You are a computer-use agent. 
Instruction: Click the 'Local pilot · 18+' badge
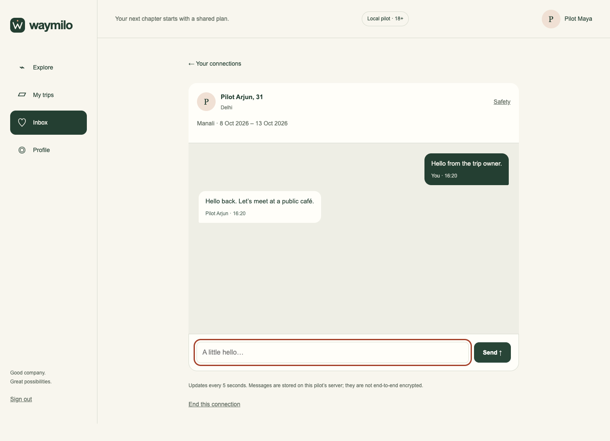tap(385, 19)
